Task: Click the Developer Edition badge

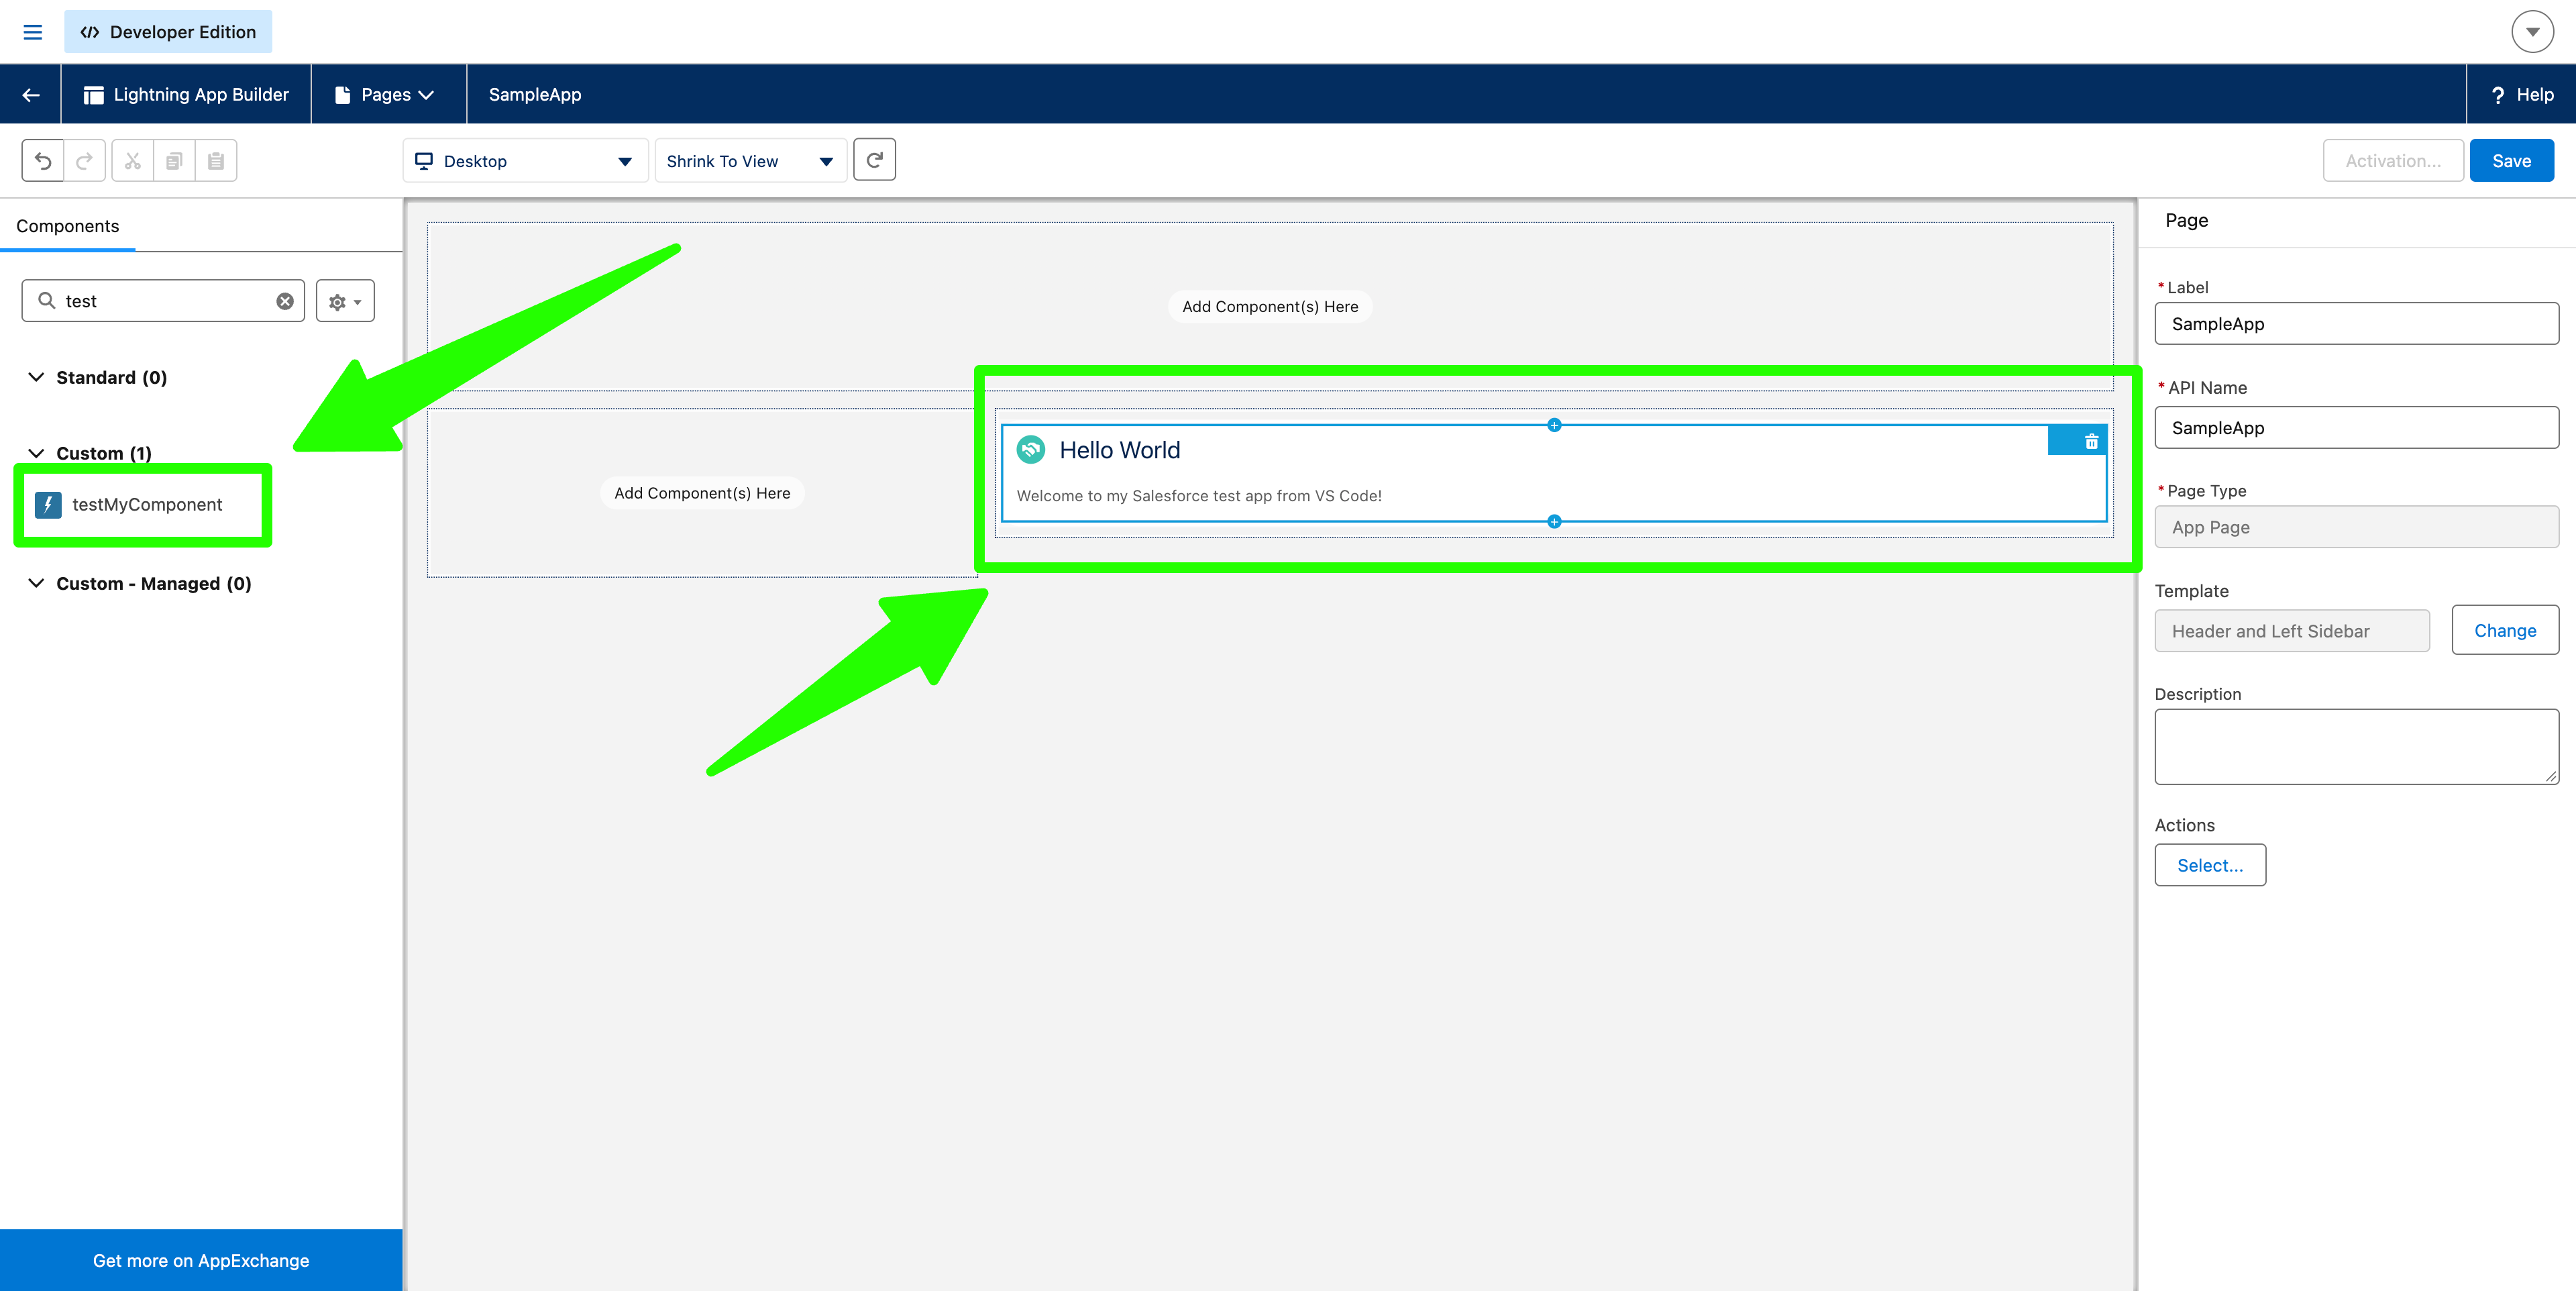Action: (x=168, y=32)
